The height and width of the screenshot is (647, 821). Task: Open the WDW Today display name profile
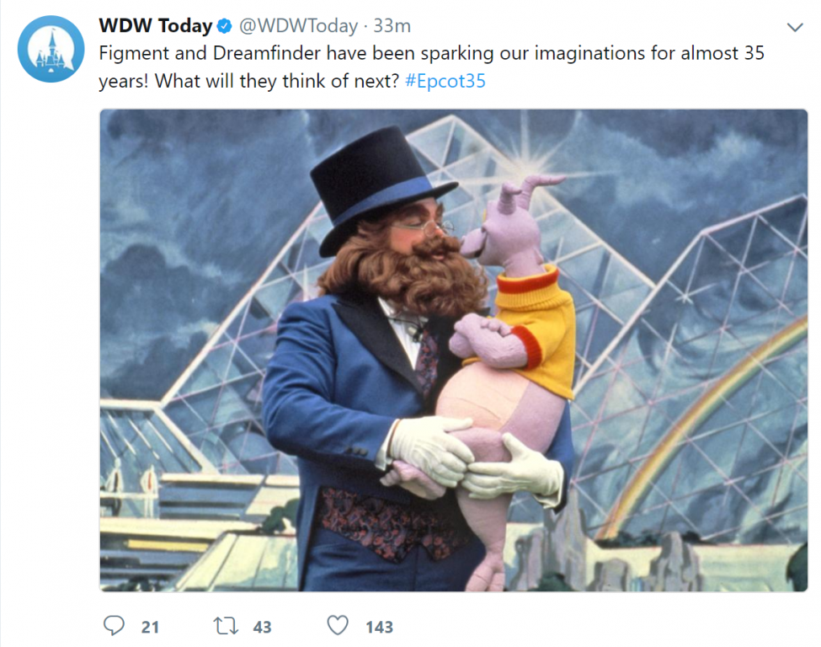(156, 25)
